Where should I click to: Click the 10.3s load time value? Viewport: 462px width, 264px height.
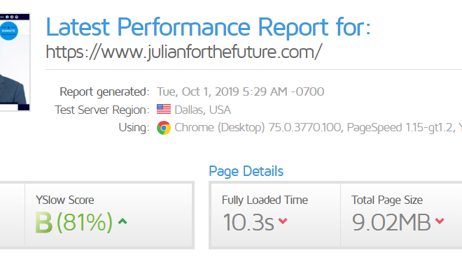click(248, 222)
